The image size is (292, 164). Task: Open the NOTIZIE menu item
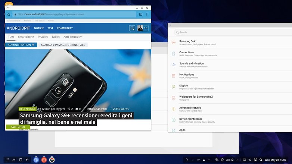click(39, 28)
